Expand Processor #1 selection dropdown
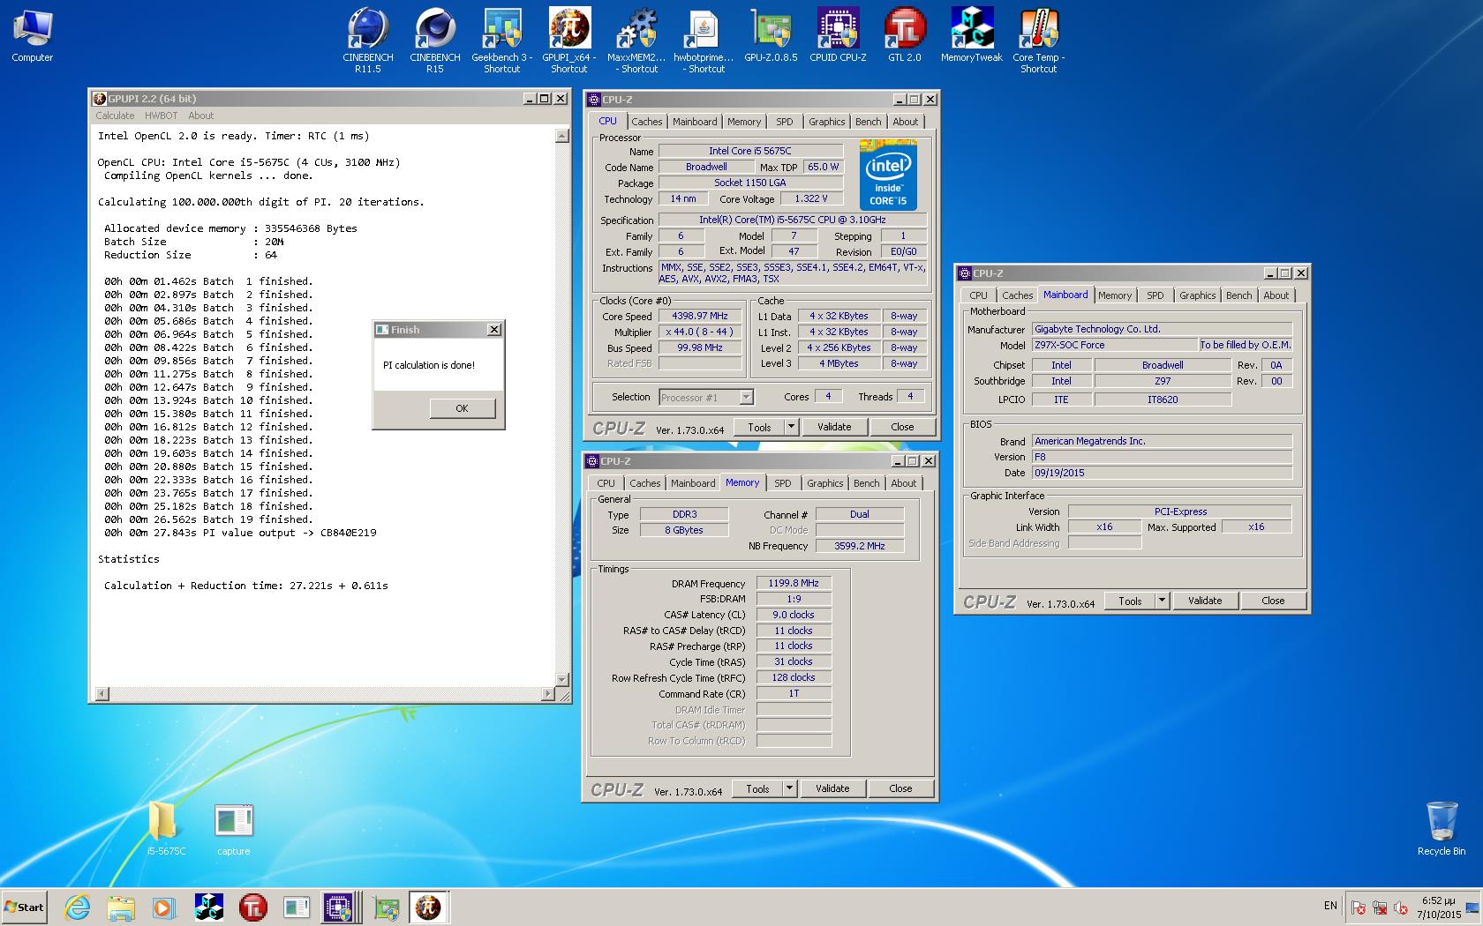 746,398
